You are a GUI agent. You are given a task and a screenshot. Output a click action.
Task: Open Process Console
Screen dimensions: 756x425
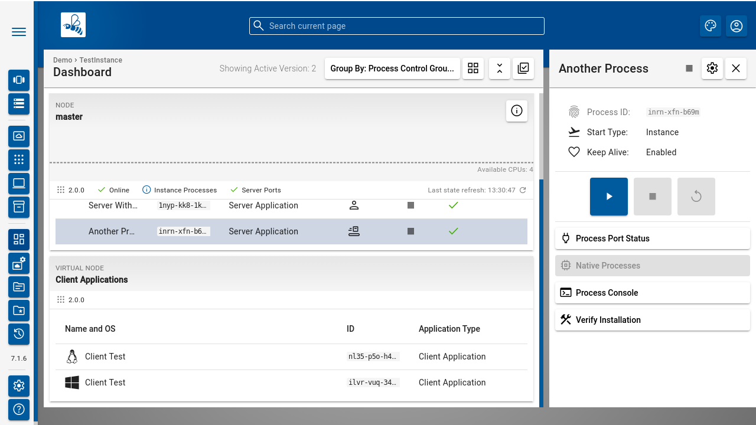tap(653, 293)
